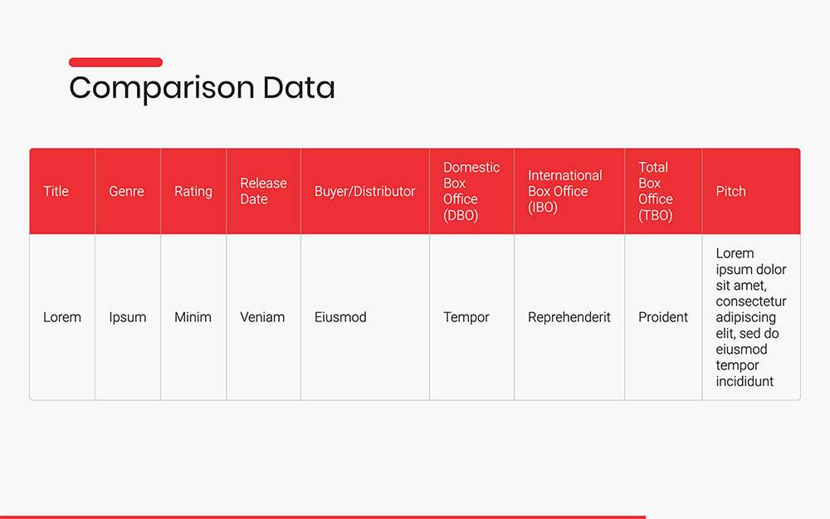Viewport: 830px width, 519px height.
Task: Click the Comparison Data slide title
Action: pyautogui.click(x=202, y=87)
